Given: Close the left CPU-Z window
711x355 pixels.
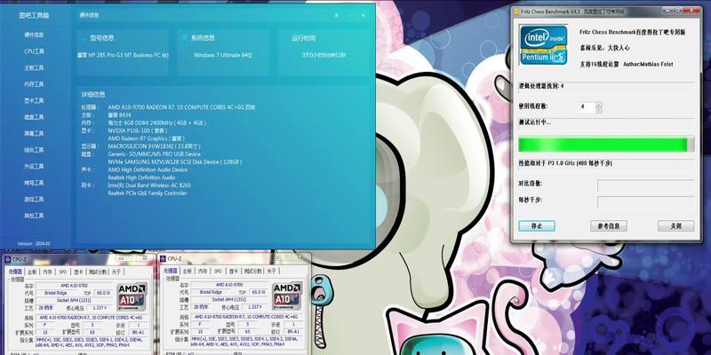Looking at the screenshot, I should [147, 258].
